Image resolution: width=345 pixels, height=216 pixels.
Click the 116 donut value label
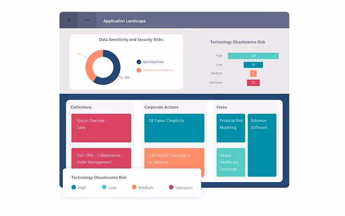(79, 54)
